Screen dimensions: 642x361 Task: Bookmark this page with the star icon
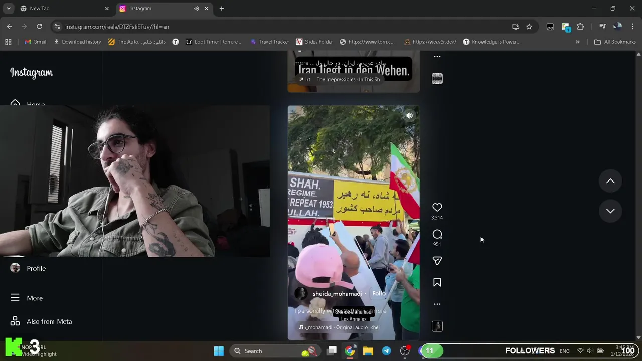529,27
